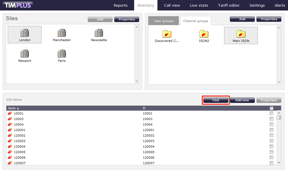Switch to the User groups tab
This screenshot has height=173, width=288.
pyautogui.click(x=164, y=21)
